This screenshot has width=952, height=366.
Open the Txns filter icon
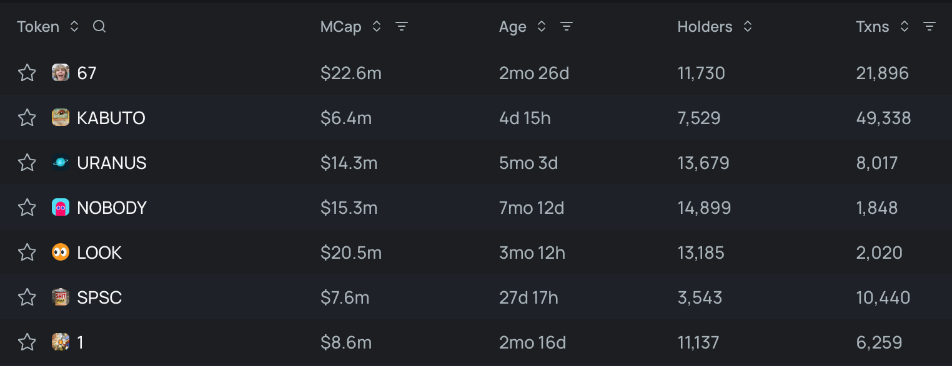click(x=930, y=27)
